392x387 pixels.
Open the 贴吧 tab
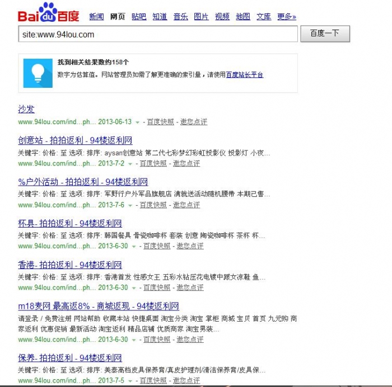139,16
